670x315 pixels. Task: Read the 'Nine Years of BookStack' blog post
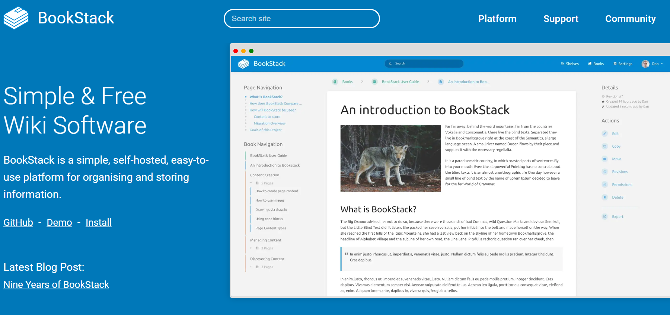point(56,285)
